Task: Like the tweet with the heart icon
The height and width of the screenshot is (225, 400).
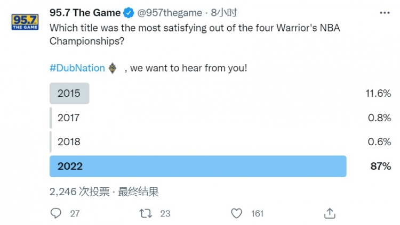Action: [237, 213]
